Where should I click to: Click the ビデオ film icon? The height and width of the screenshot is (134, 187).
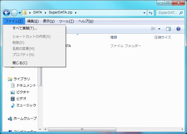pos(13,99)
